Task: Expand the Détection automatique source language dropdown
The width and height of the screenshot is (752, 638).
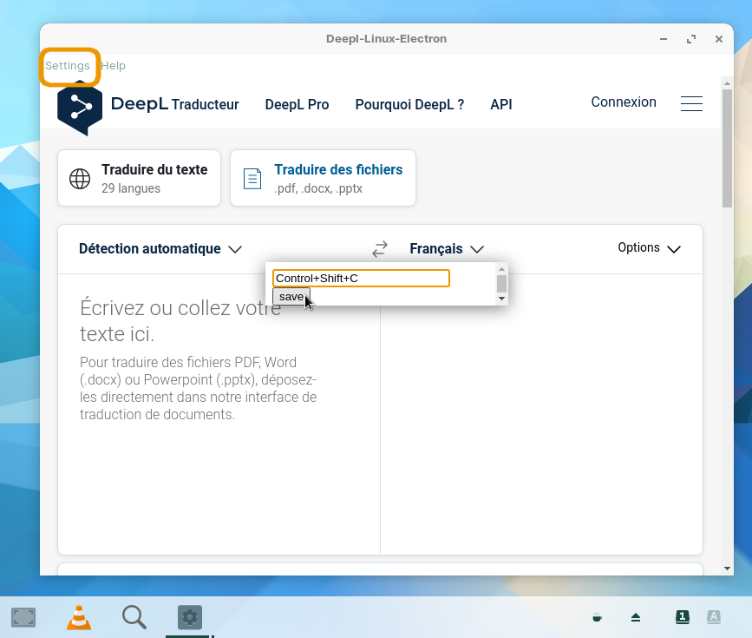Action: 160,249
